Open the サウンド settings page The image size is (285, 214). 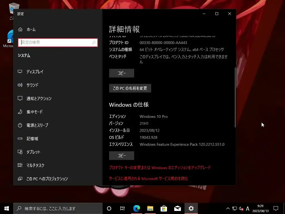[58, 85]
